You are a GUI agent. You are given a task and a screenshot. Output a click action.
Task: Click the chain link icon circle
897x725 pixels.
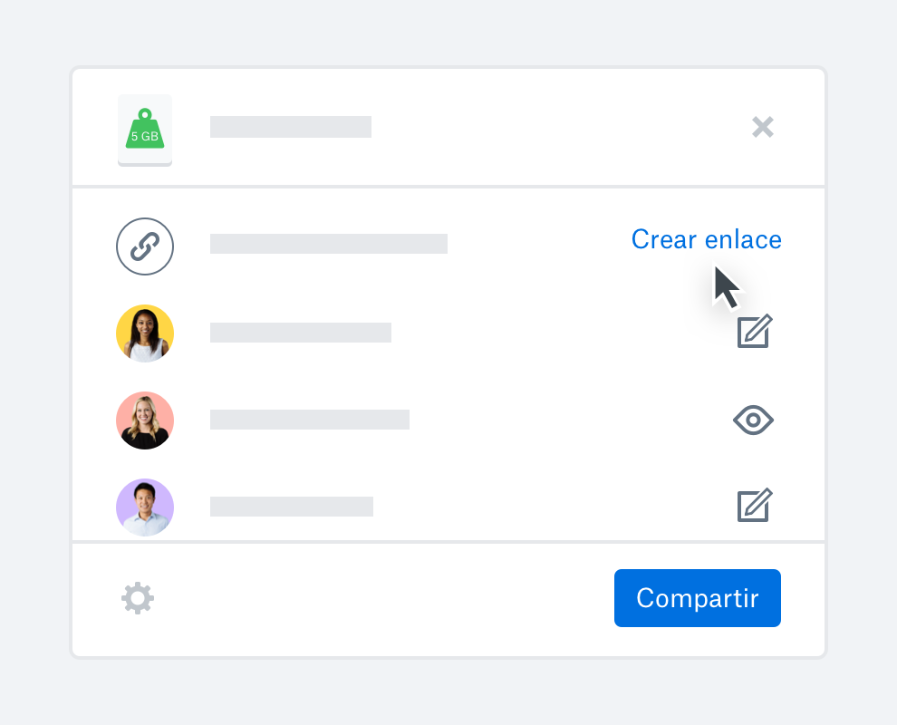click(x=145, y=246)
